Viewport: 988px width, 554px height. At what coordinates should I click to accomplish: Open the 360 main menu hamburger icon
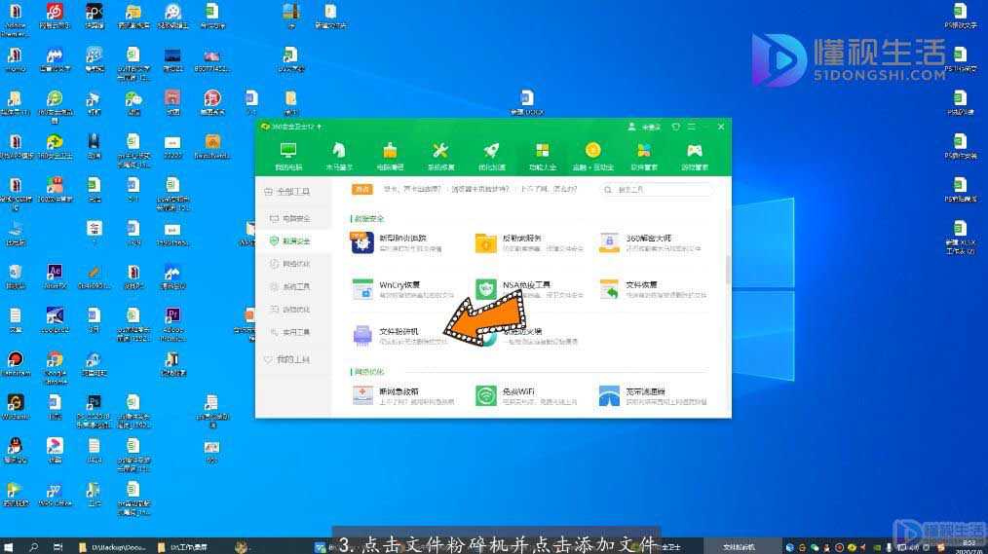[692, 127]
